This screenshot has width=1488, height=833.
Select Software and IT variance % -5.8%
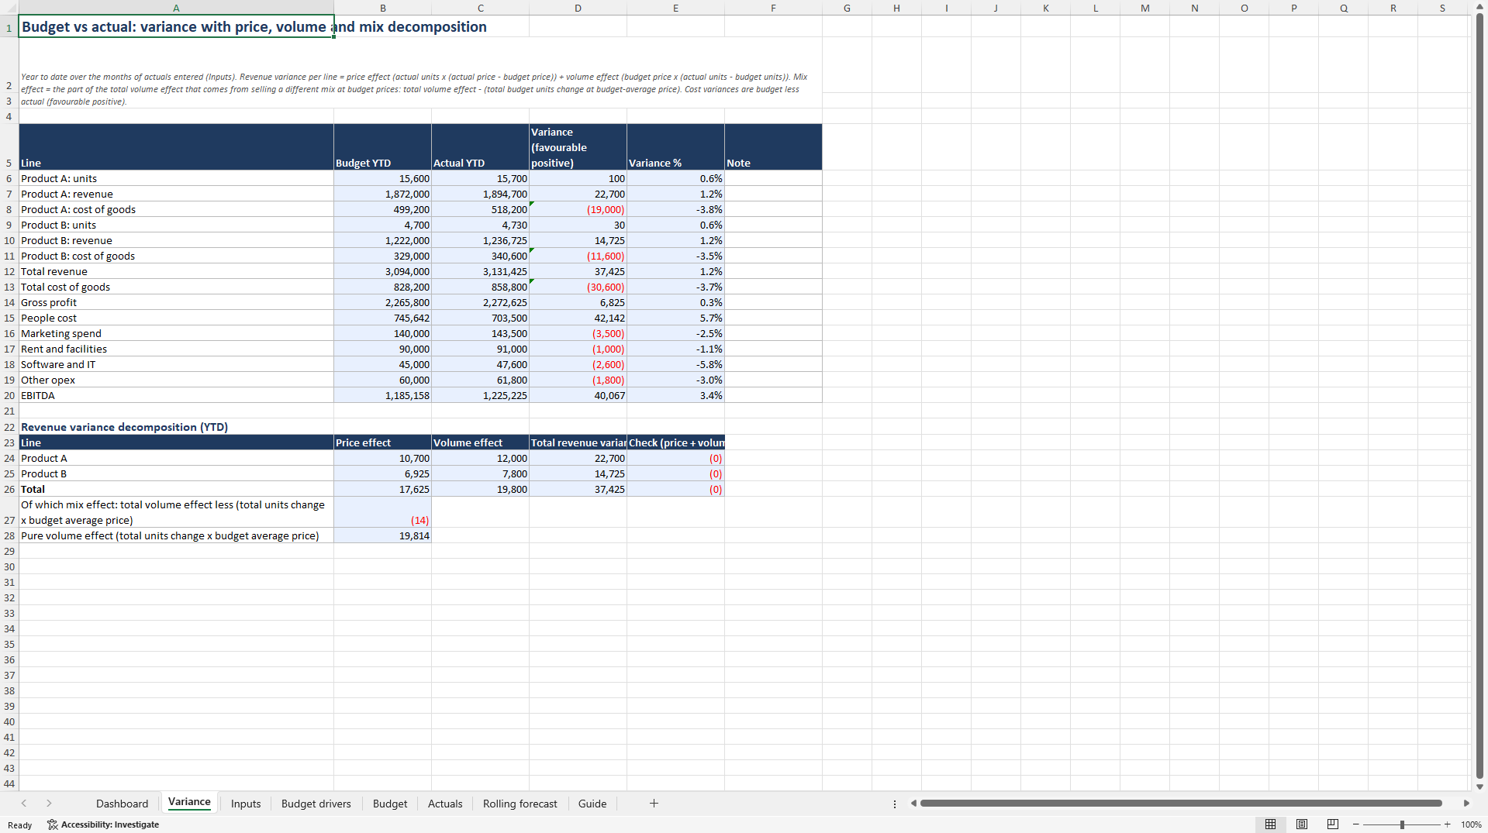(675, 364)
